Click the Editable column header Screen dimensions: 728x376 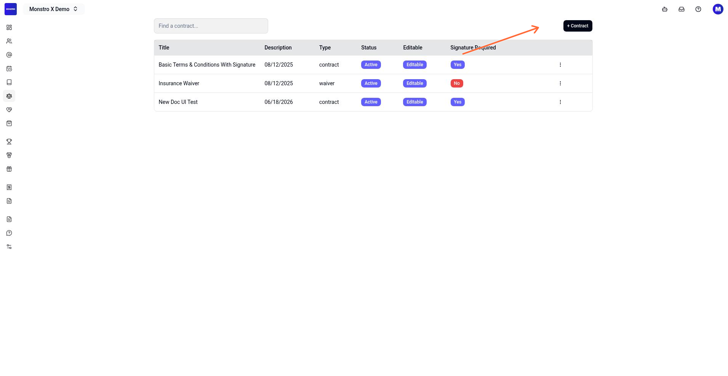(413, 48)
